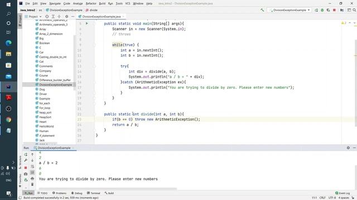
Task: Open Run panel settings gear
Action: (x=348, y=148)
